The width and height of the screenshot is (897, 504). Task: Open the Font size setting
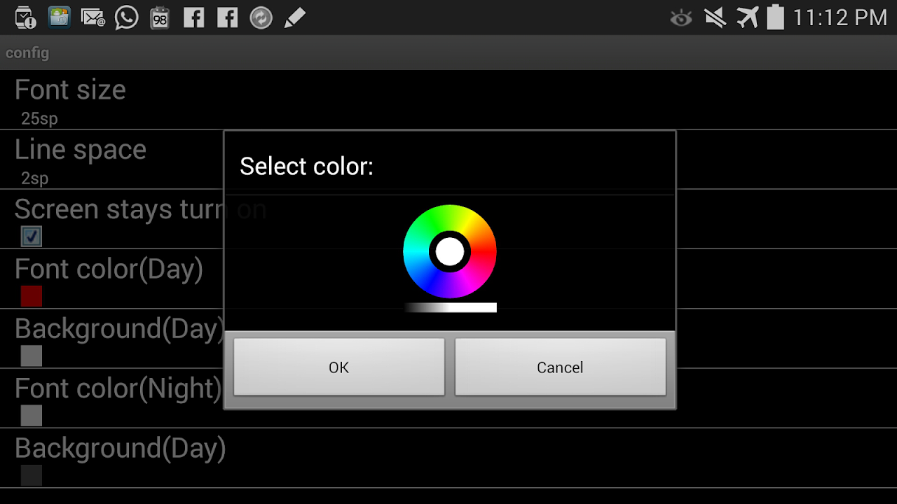coord(70,100)
